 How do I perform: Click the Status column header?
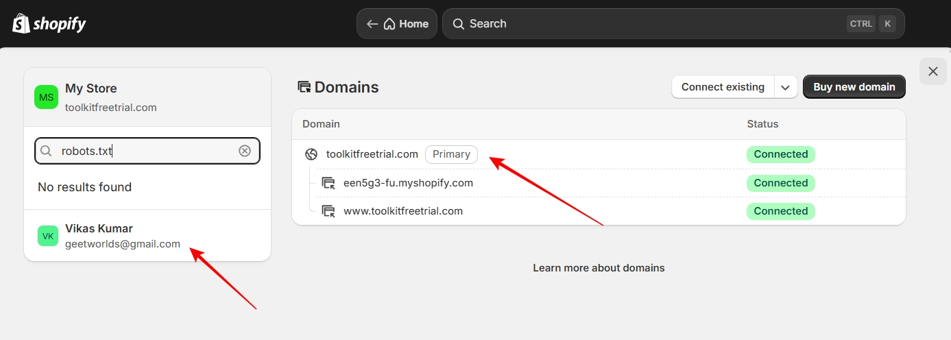click(x=762, y=124)
